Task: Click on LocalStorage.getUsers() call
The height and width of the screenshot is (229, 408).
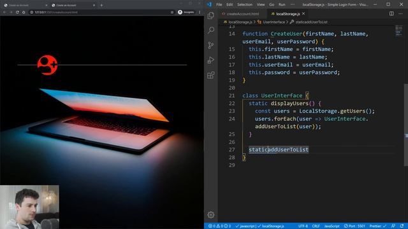Action: click(337, 111)
